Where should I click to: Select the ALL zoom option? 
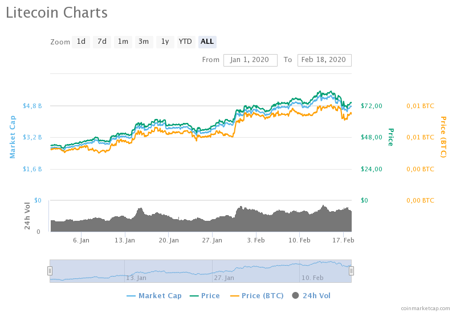[207, 42]
